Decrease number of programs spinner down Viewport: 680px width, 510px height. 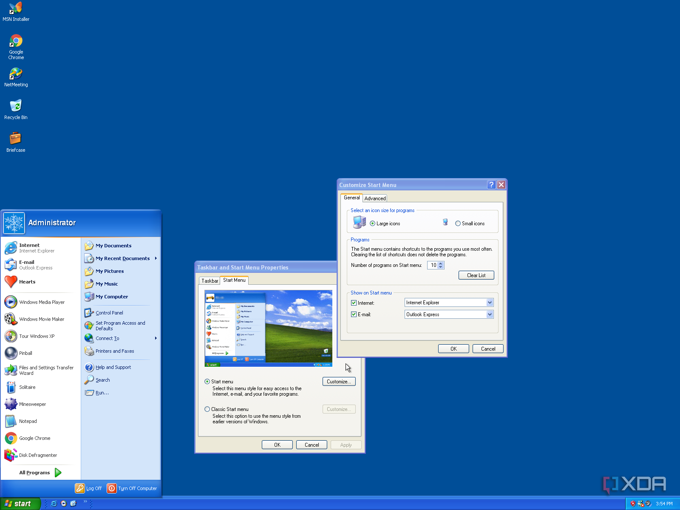pyautogui.click(x=441, y=267)
